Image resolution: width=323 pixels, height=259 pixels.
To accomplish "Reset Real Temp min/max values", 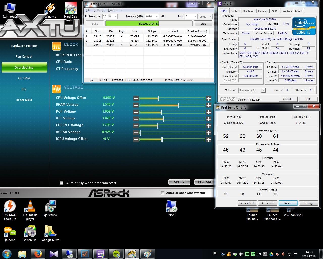I will pyautogui.click(x=288, y=203).
